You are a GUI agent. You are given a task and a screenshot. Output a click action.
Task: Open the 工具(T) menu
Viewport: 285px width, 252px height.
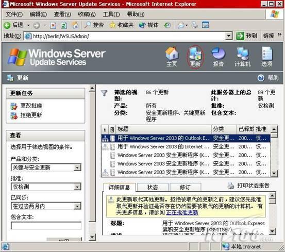111,14
